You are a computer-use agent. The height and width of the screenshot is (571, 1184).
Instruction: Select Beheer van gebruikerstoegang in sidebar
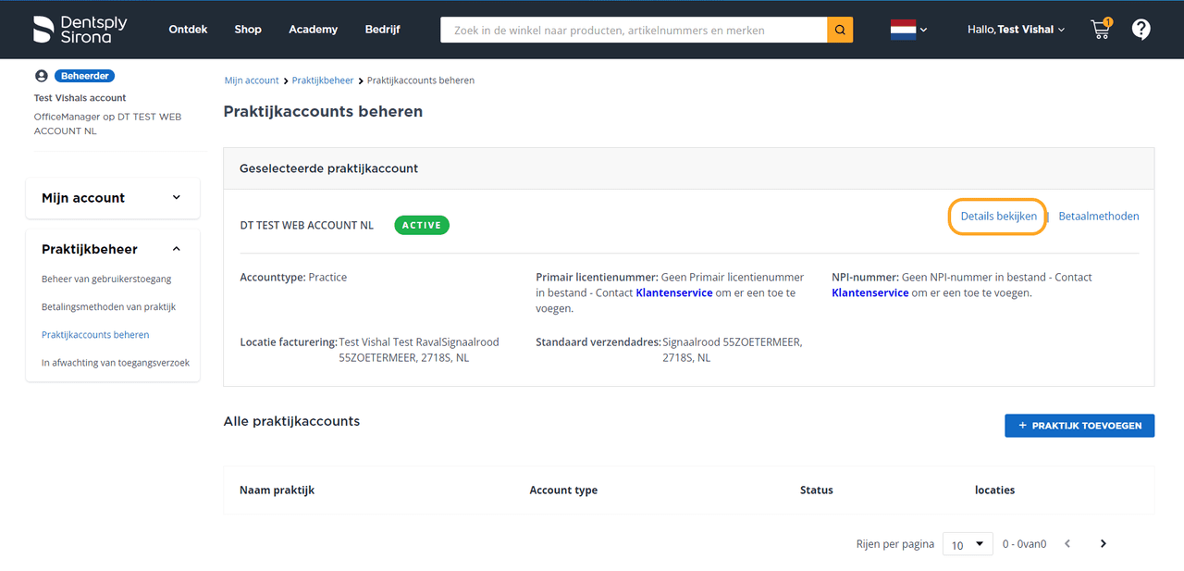106,279
